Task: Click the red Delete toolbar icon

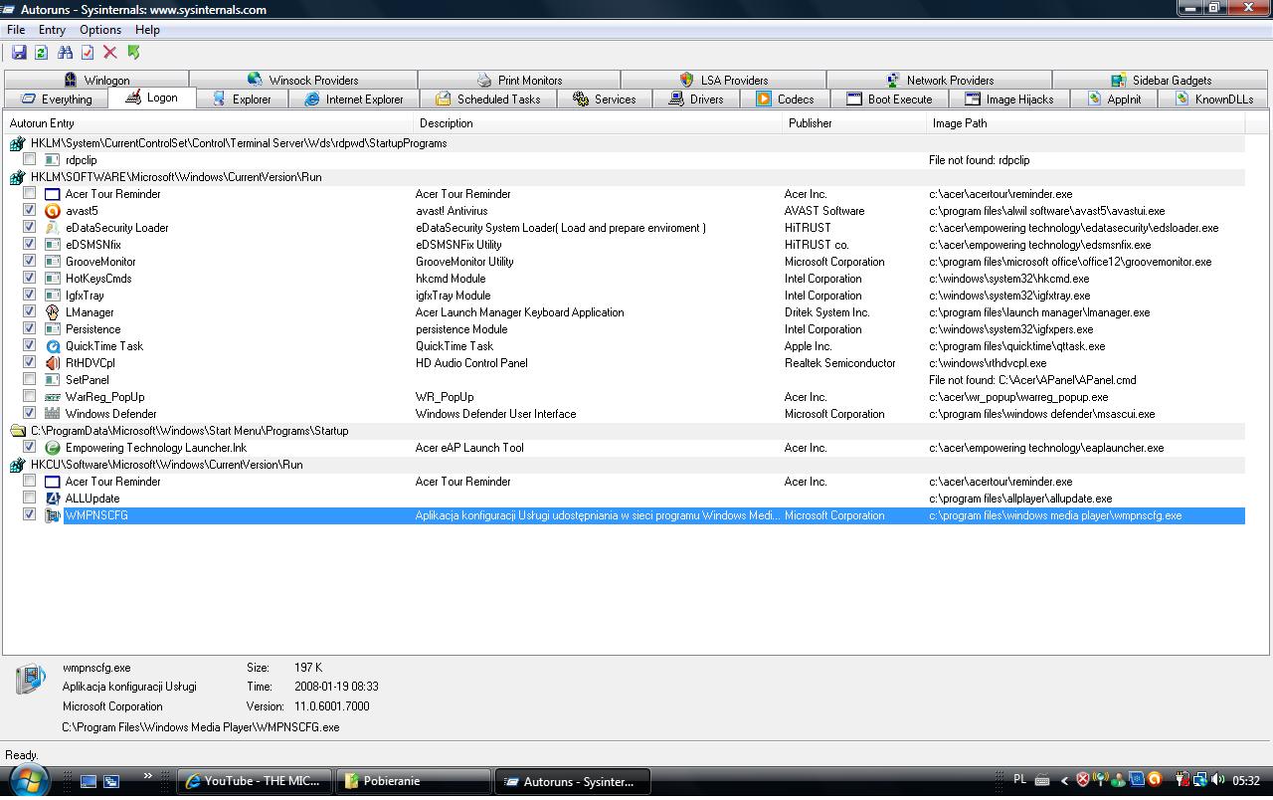Action: pos(110,52)
